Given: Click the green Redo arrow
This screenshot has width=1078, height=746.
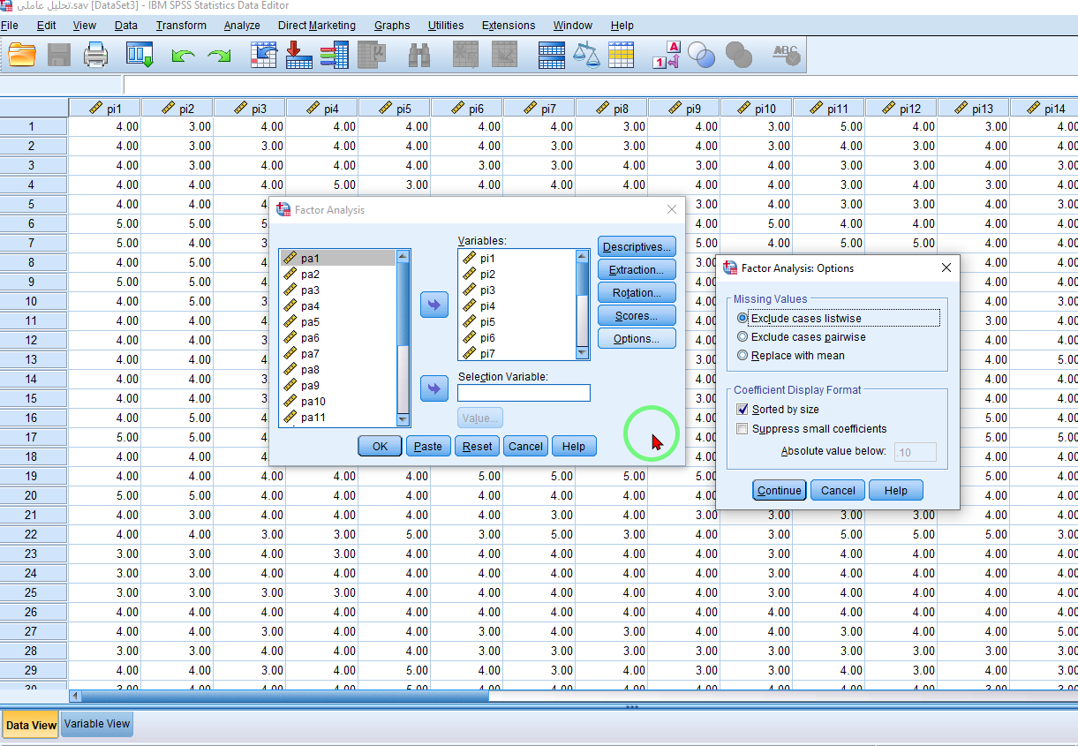Looking at the screenshot, I should coord(219,57).
